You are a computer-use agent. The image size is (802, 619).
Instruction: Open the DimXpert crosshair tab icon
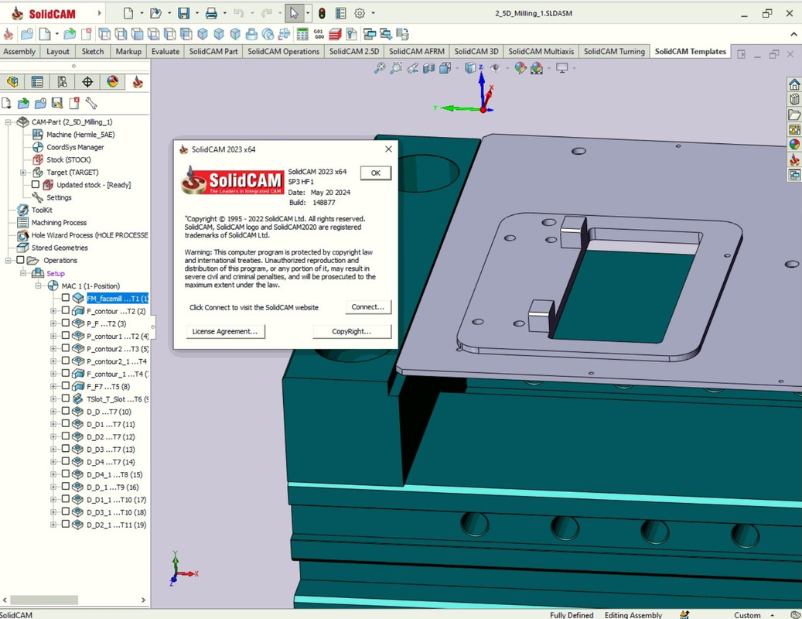click(87, 82)
